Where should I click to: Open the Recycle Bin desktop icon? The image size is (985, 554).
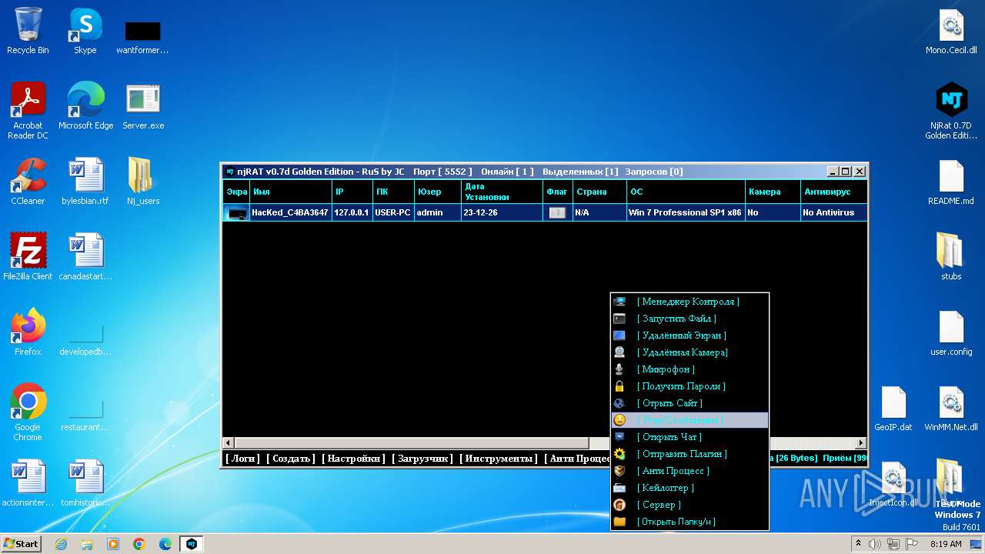pyautogui.click(x=28, y=31)
